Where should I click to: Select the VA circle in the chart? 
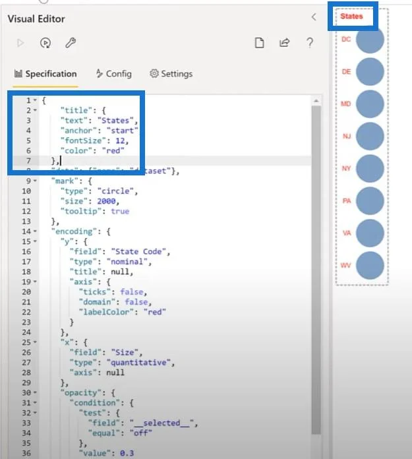pyautogui.click(x=370, y=233)
